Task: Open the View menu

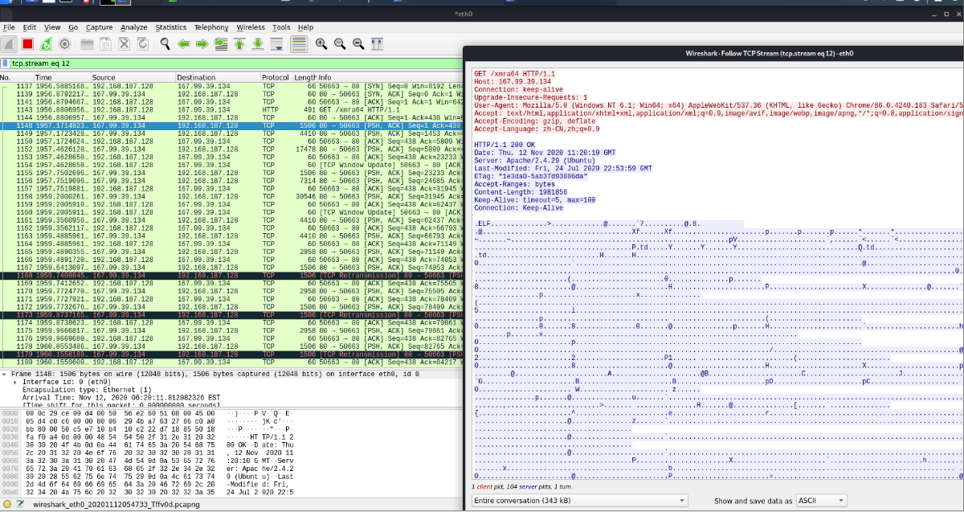Action: tap(51, 27)
